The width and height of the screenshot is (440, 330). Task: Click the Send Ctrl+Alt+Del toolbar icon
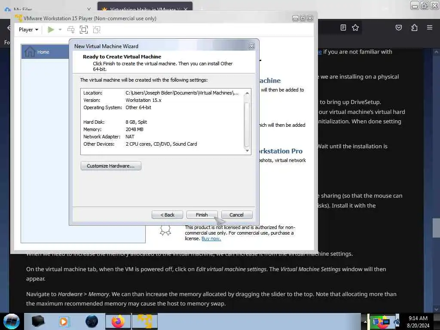71,30
